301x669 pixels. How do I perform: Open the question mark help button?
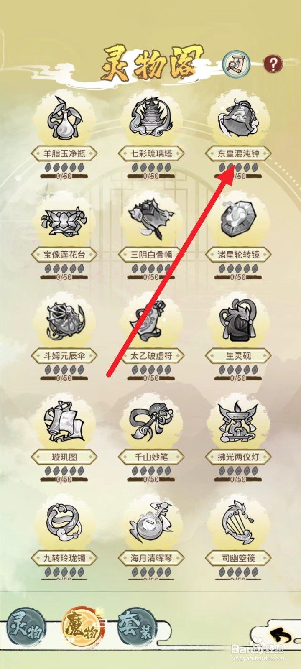click(273, 64)
